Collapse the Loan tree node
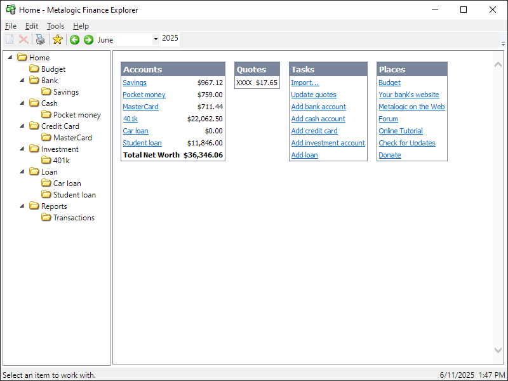Viewport: 508px width, 381px height. (22, 172)
